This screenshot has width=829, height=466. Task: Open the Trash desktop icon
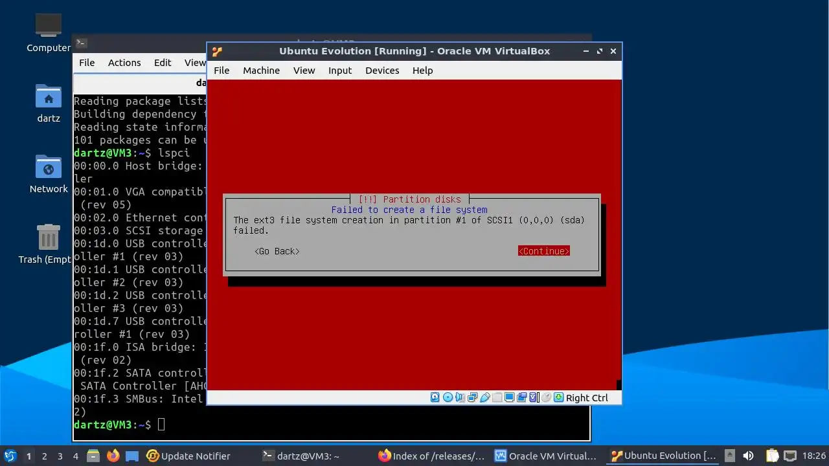click(49, 238)
